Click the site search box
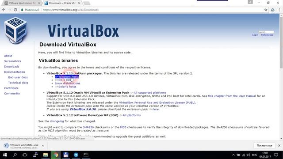Image resolution: width=283 pixels, height=159 pixels. [x=266, y=32]
